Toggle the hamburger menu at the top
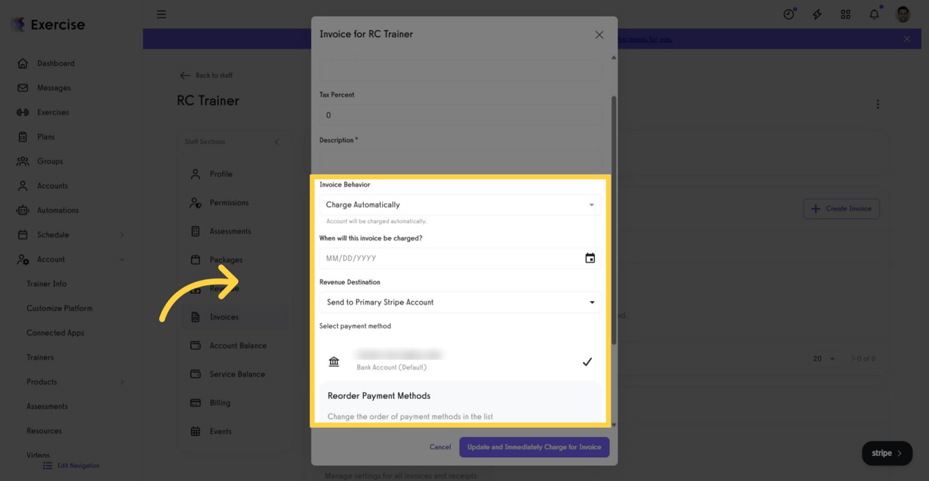The height and width of the screenshot is (481, 929). [x=161, y=14]
